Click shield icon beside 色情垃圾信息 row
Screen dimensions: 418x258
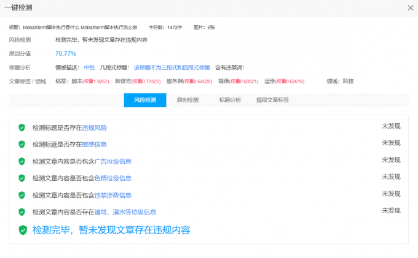click(x=22, y=178)
